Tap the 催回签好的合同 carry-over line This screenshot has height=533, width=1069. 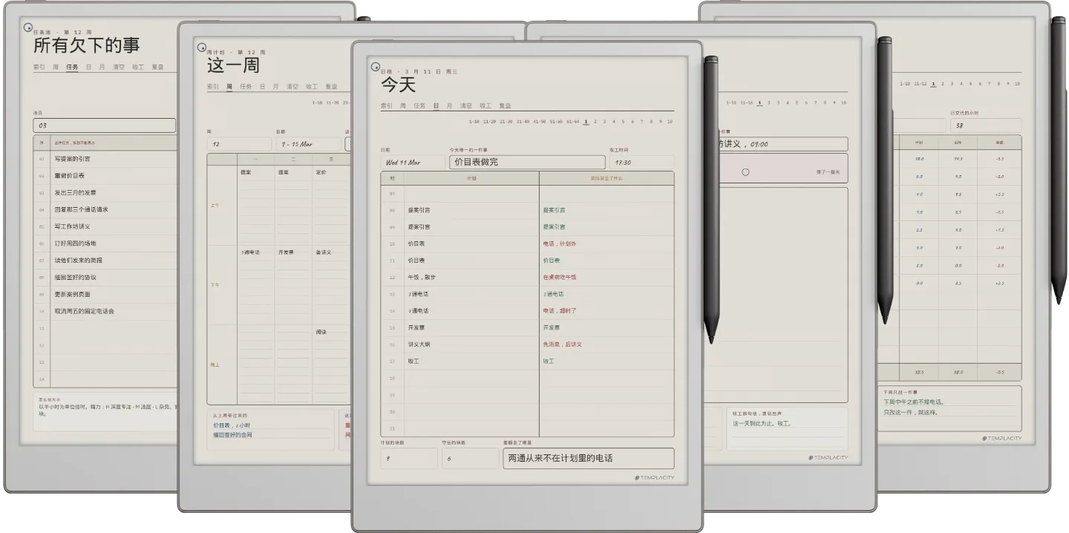coord(232,435)
